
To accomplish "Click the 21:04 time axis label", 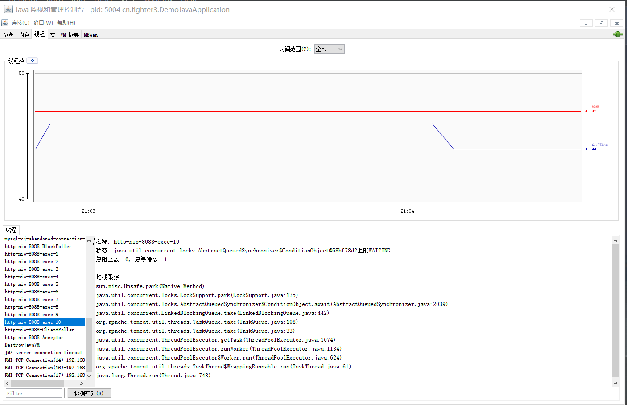I will [407, 211].
